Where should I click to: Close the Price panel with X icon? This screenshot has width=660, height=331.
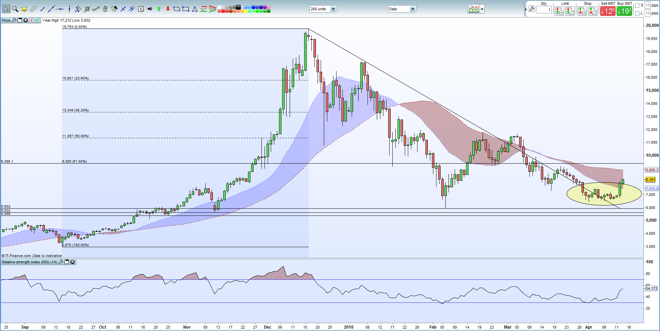tap(25, 20)
